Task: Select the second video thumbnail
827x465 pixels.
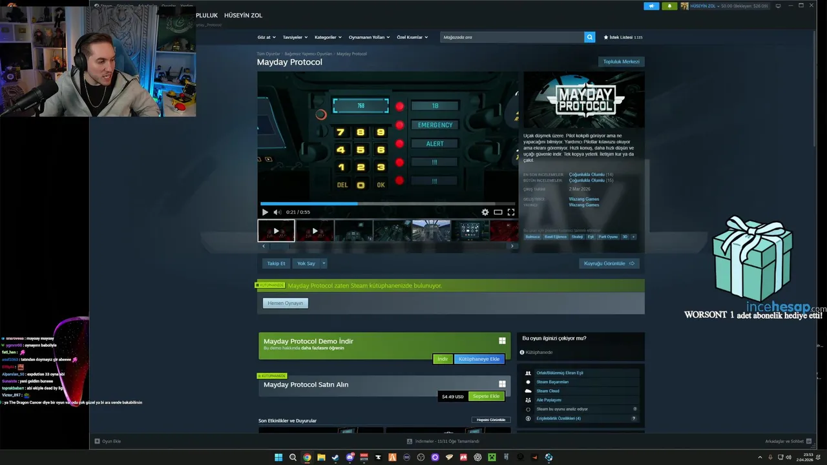Action: [315, 231]
